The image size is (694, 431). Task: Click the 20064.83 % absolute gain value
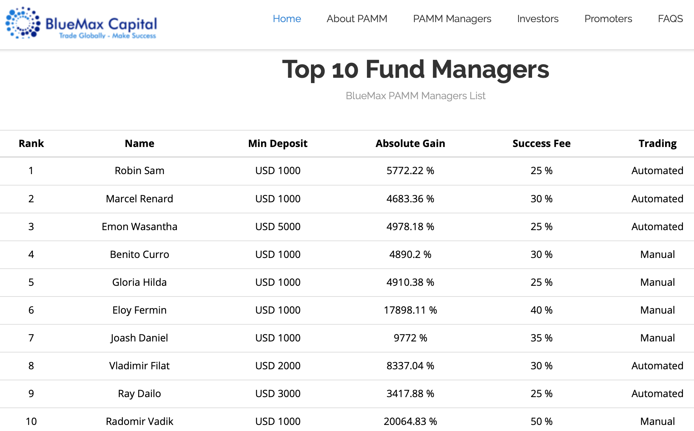coord(410,421)
